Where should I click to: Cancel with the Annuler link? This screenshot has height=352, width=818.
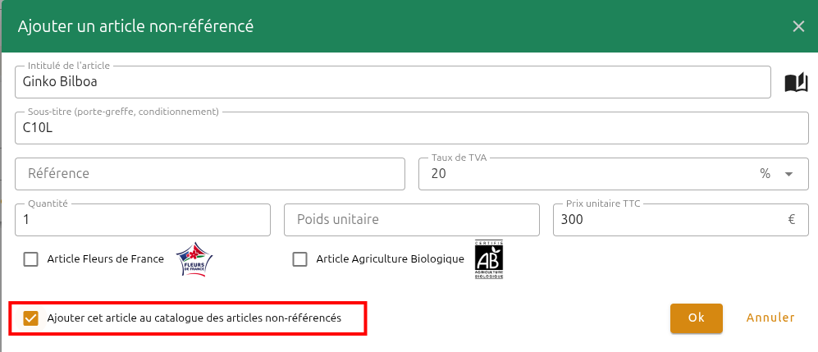(x=770, y=318)
